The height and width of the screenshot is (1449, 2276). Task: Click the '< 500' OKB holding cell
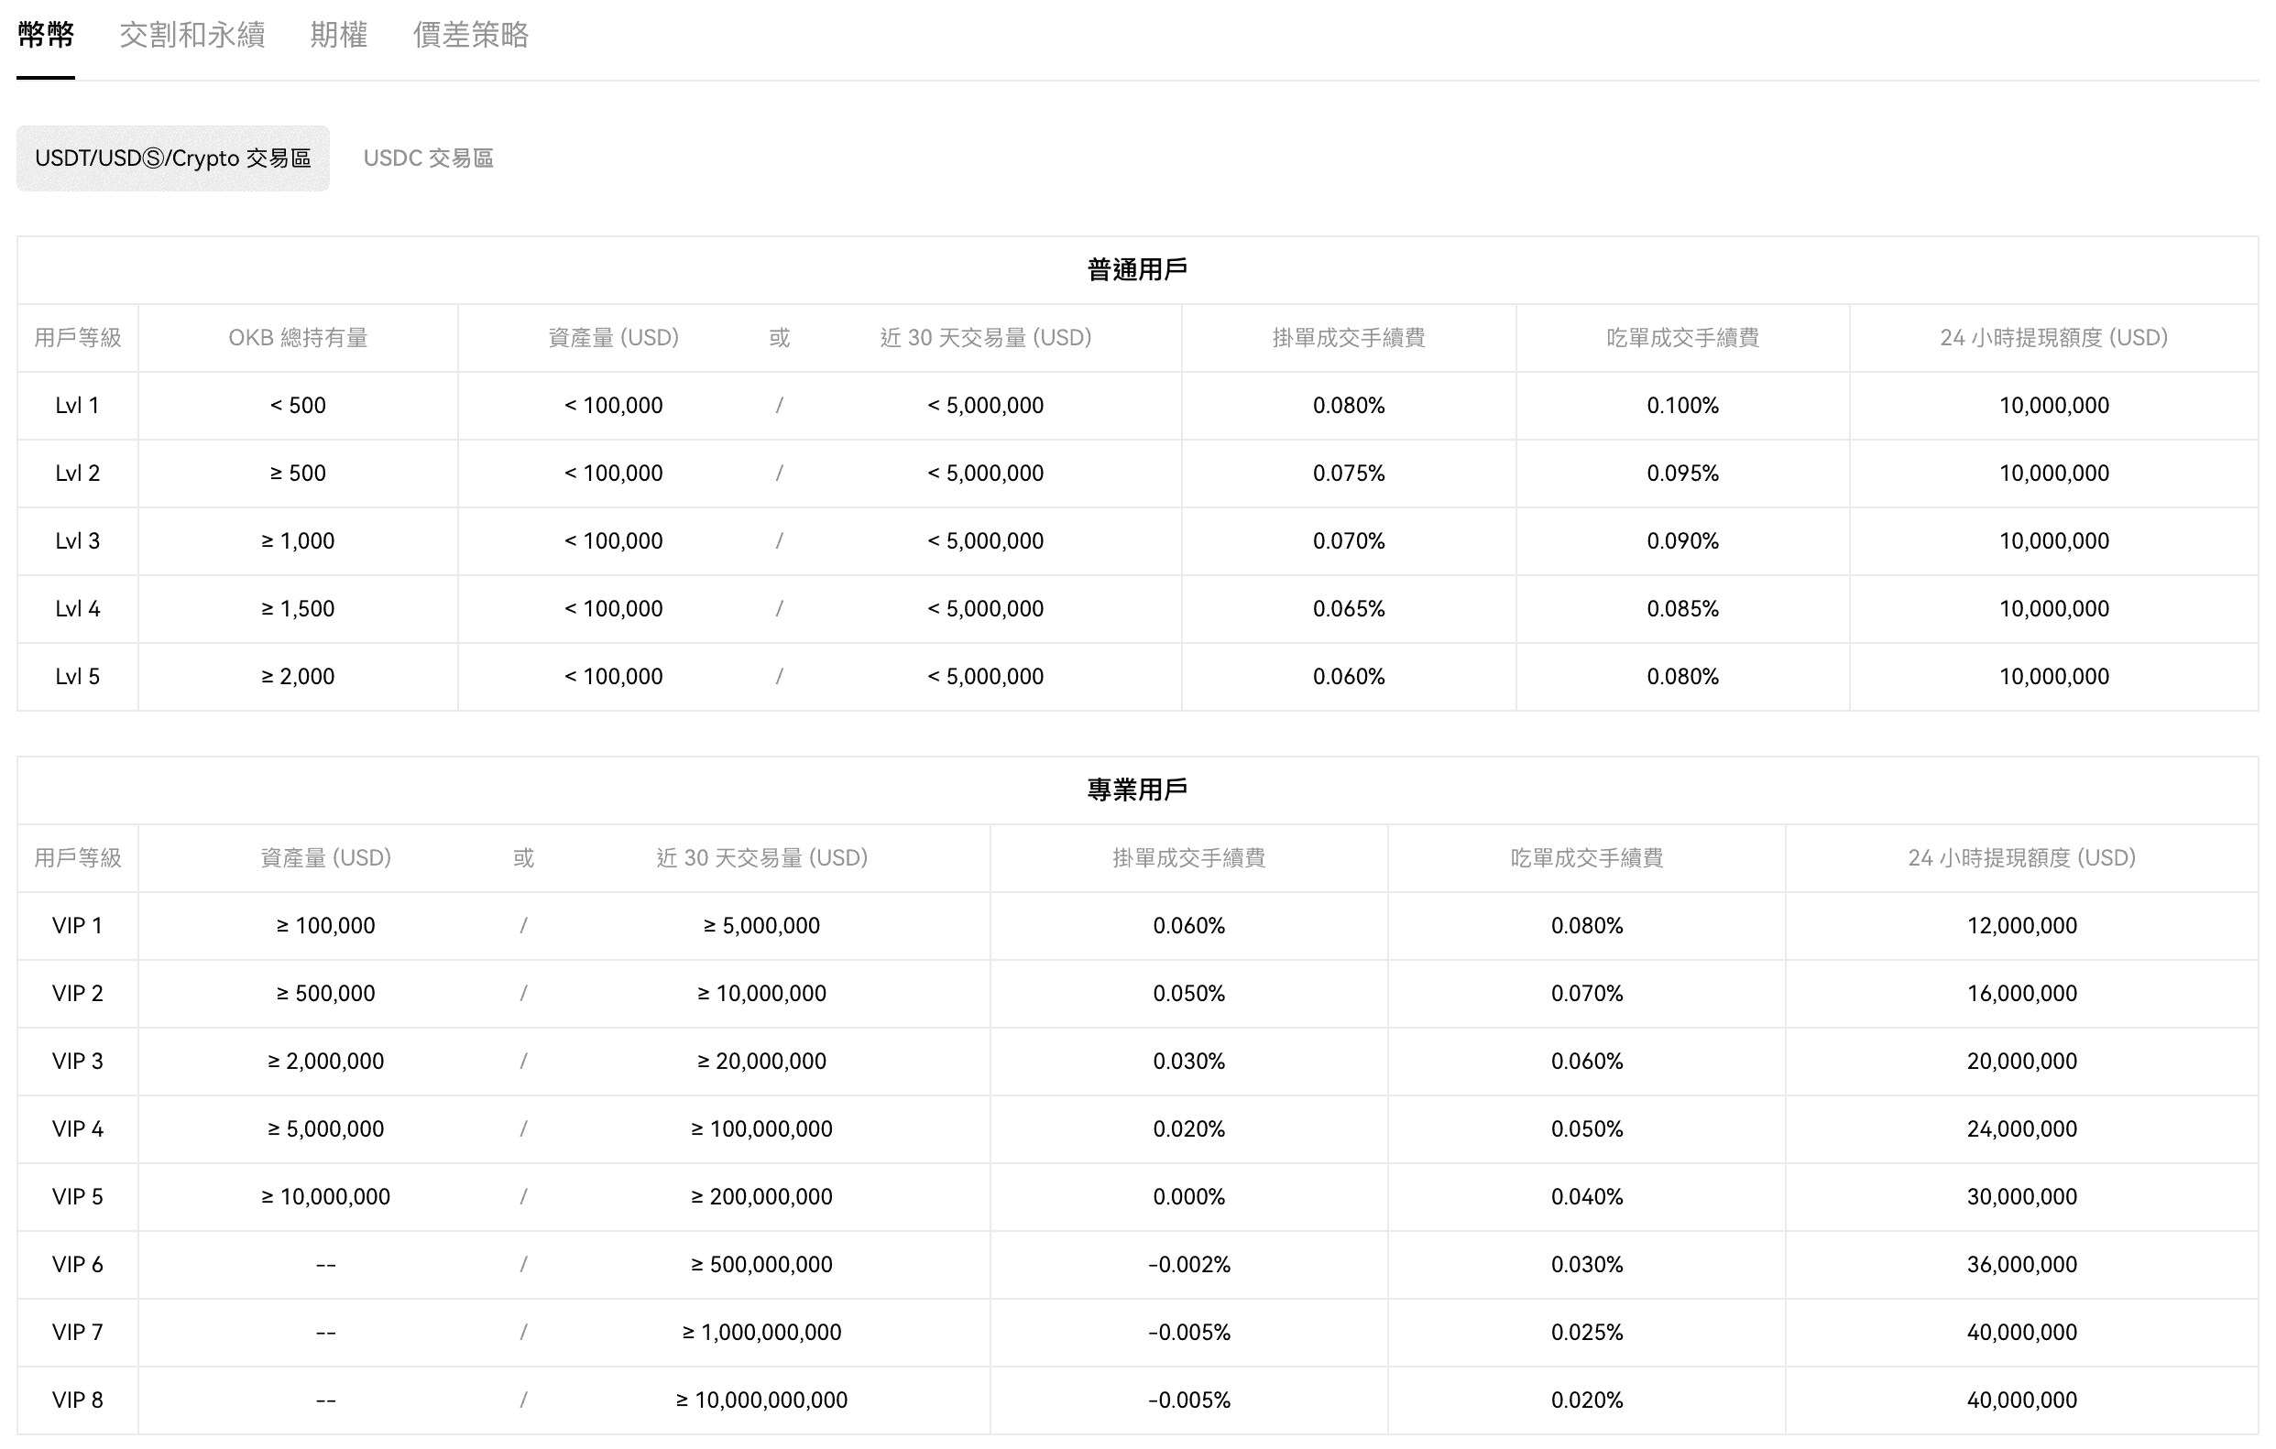click(298, 405)
